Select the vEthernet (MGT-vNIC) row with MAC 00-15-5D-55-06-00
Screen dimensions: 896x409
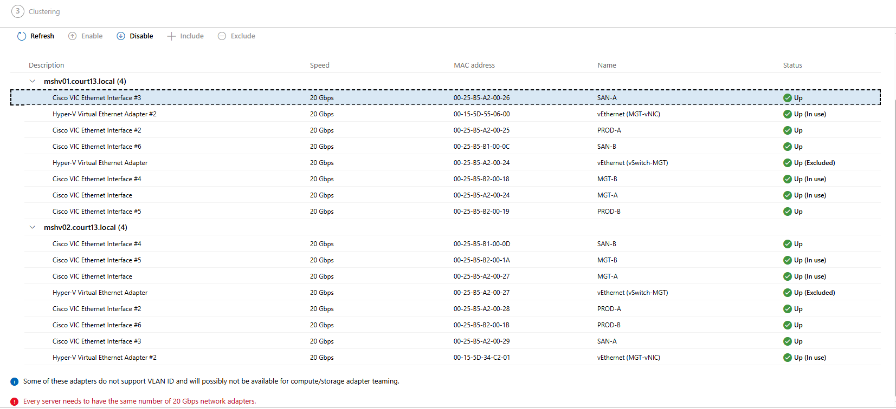pyautogui.click(x=452, y=114)
